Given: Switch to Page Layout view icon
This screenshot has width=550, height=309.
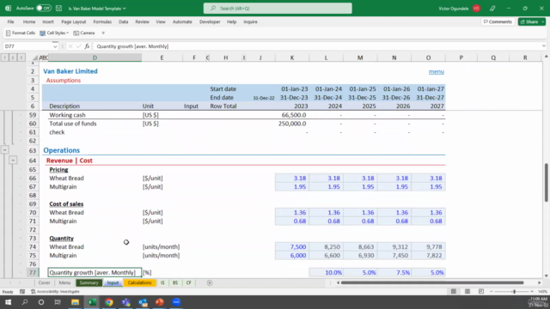Looking at the screenshot, I should pos(467,292).
